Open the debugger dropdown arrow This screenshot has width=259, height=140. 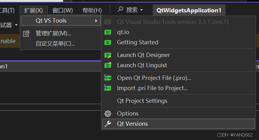16,25
